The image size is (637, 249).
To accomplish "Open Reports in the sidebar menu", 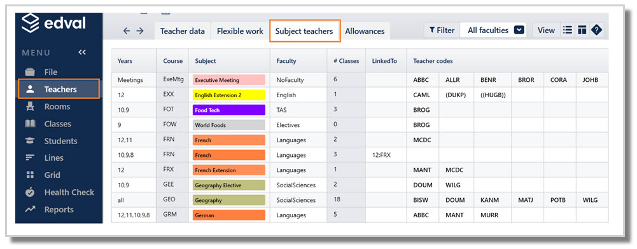I will [59, 209].
